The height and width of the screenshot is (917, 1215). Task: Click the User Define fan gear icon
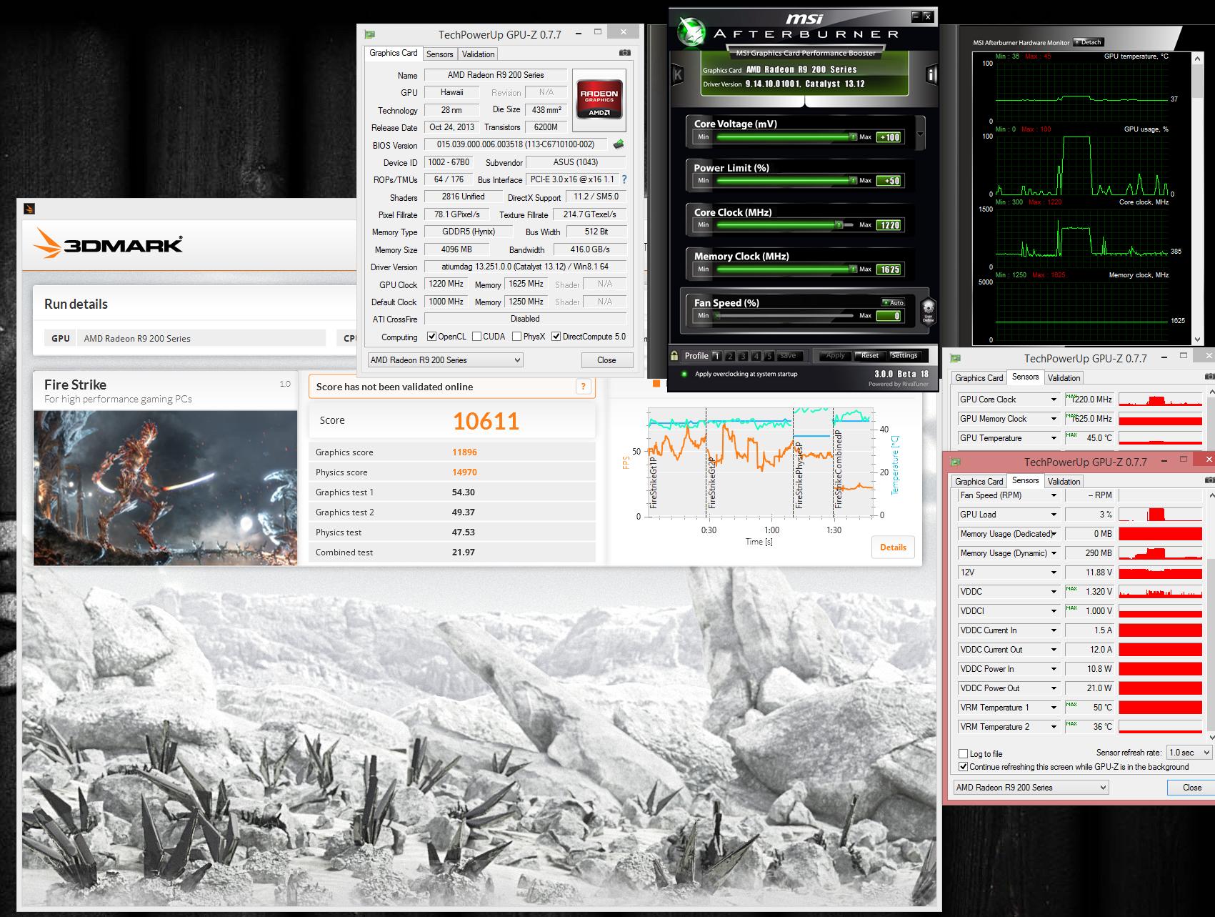tap(928, 311)
